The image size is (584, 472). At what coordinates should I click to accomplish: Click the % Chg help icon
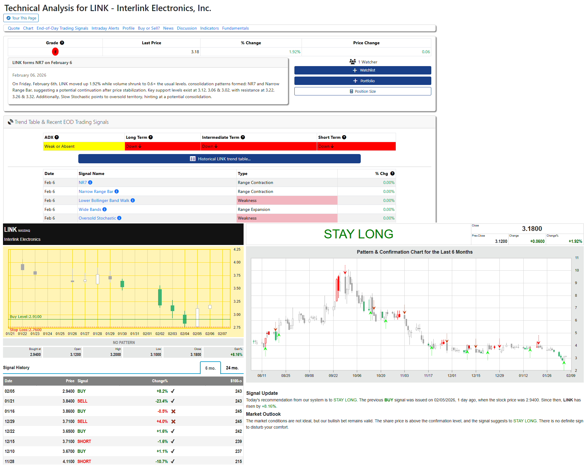(392, 173)
